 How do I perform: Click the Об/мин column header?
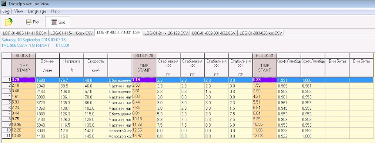pyautogui.click(x=48, y=68)
